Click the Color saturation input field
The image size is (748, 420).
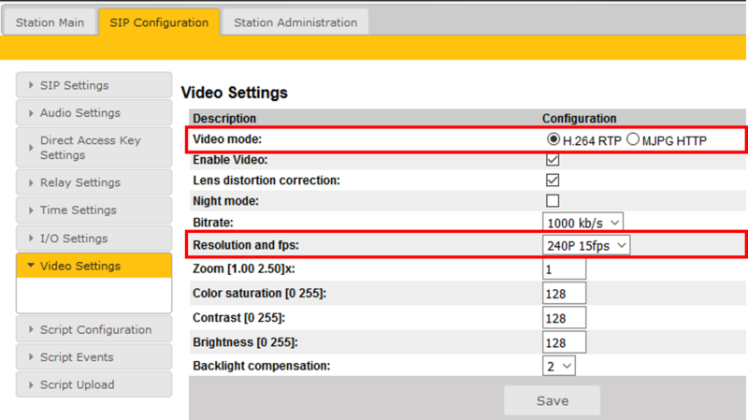(x=565, y=294)
